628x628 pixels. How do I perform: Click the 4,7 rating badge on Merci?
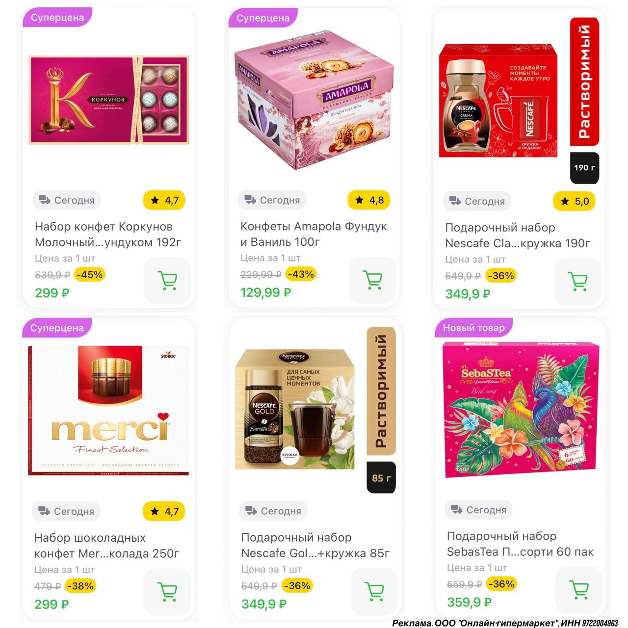tap(164, 511)
